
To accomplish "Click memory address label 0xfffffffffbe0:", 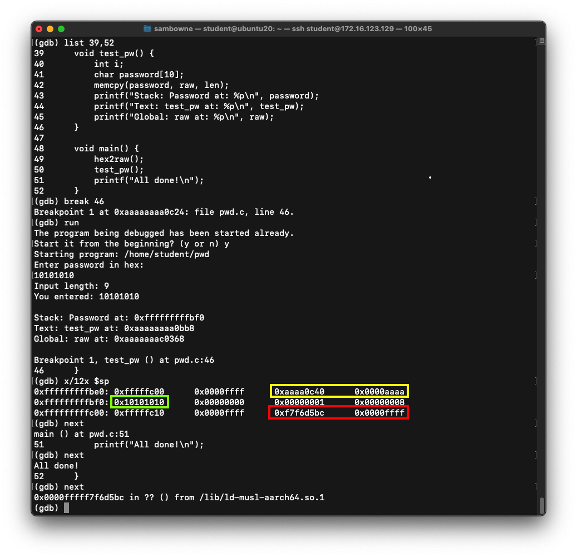I will pos(71,392).
